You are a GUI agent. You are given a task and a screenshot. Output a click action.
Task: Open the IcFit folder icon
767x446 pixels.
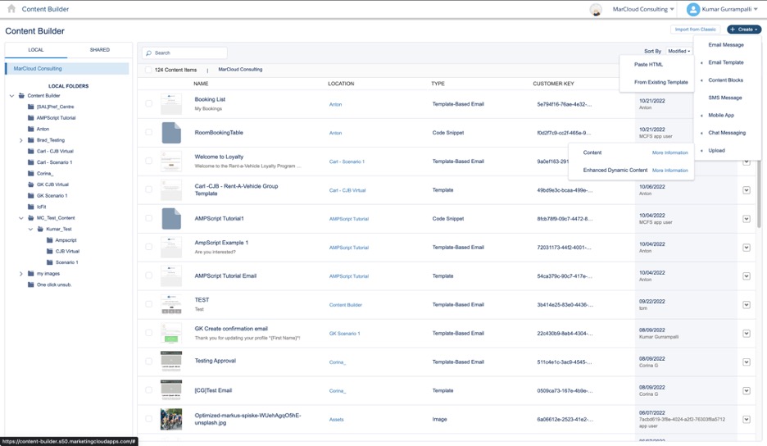(x=31, y=207)
